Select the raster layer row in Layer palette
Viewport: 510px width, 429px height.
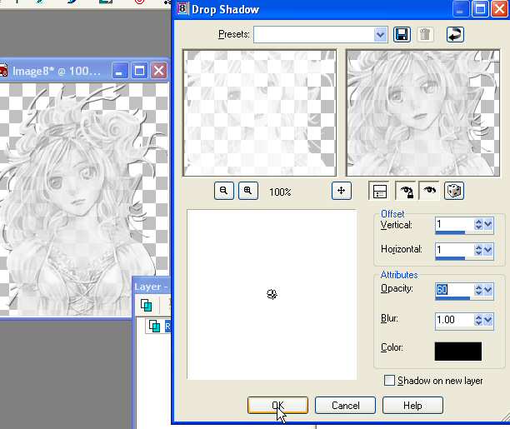coord(159,326)
